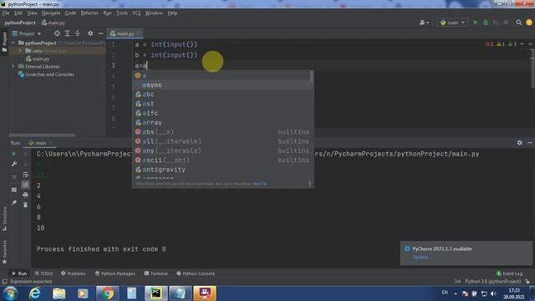535x301 pixels.
Task: Open Run tool window button
Action: tap(19, 273)
